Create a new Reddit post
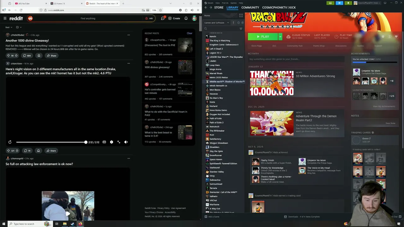The height and width of the screenshot is (227, 404). [x=174, y=18]
